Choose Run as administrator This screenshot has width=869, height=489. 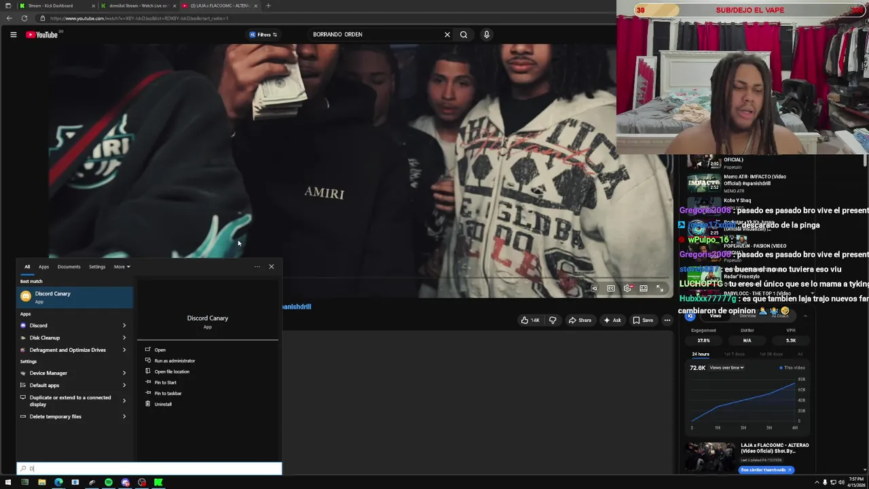tap(170, 361)
